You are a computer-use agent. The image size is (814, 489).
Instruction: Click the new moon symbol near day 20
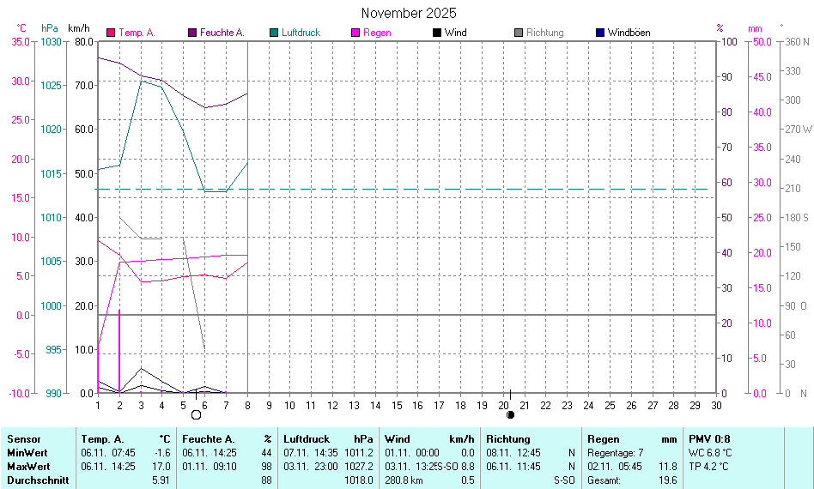tap(511, 414)
